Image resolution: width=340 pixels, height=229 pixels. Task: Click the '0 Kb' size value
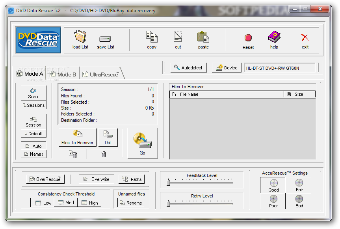point(149,108)
